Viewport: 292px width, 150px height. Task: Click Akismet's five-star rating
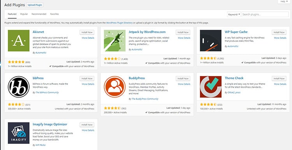pyautogui.click(x=16, y=62)
